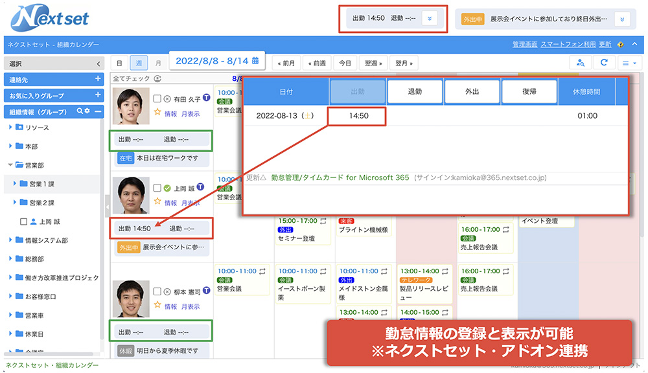Screen dimensions: 648x373
Task: Check the box for 柳本 憲司
Action: click(157, 291)
